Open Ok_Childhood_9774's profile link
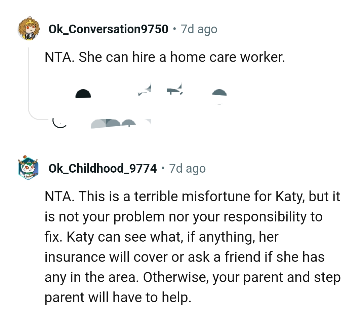The image size is (363, 315). (103, 168)
